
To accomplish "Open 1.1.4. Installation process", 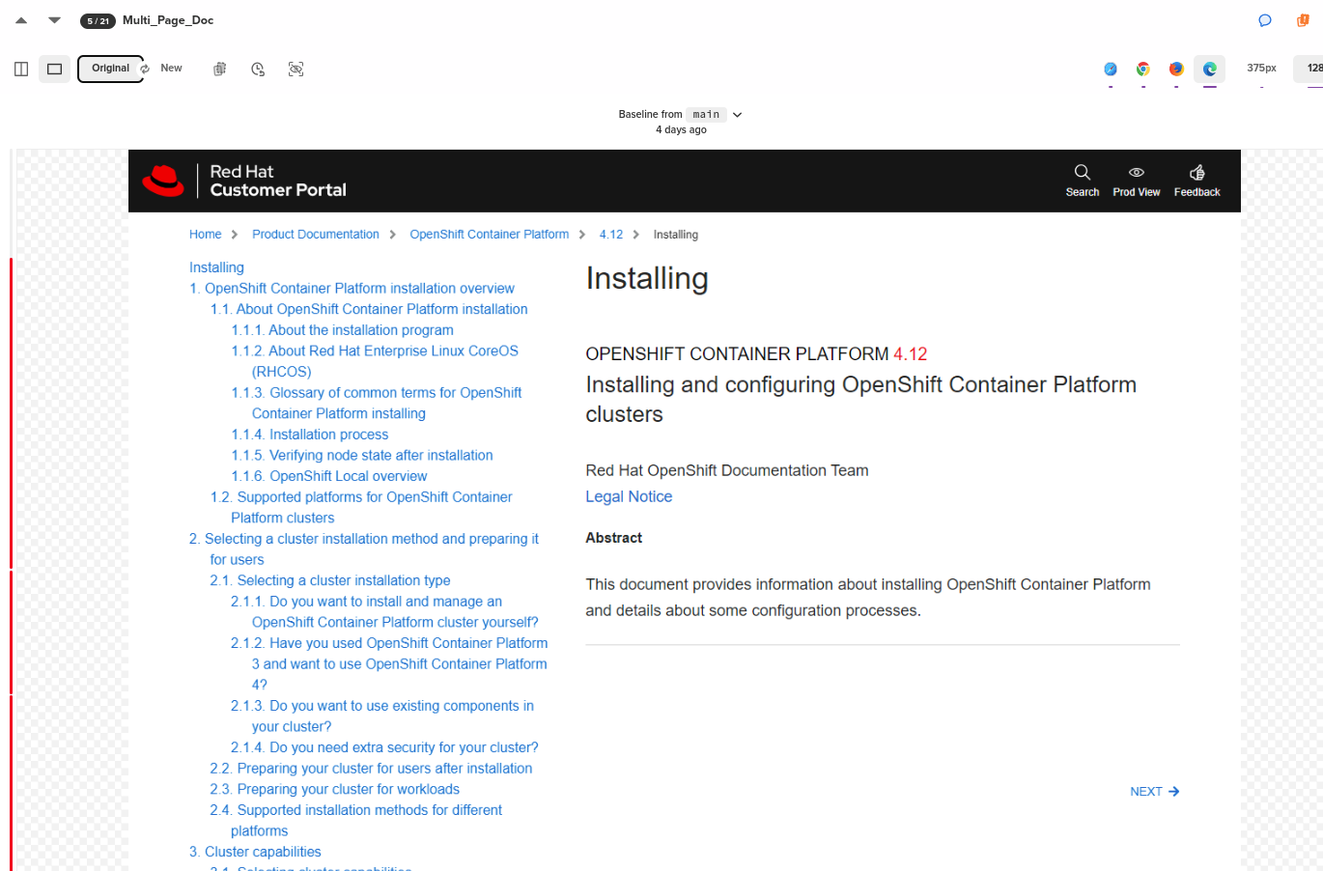I will (x=310, y=435).
